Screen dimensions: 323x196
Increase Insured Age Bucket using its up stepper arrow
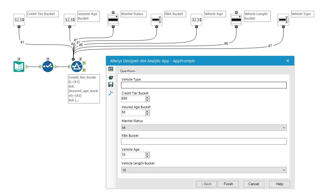pos(147,111)
